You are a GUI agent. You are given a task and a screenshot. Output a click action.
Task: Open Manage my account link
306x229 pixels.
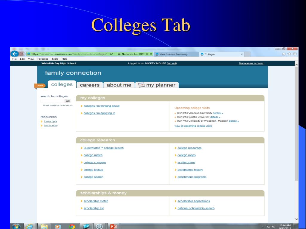pyautogui.click(x=251, y=63)
